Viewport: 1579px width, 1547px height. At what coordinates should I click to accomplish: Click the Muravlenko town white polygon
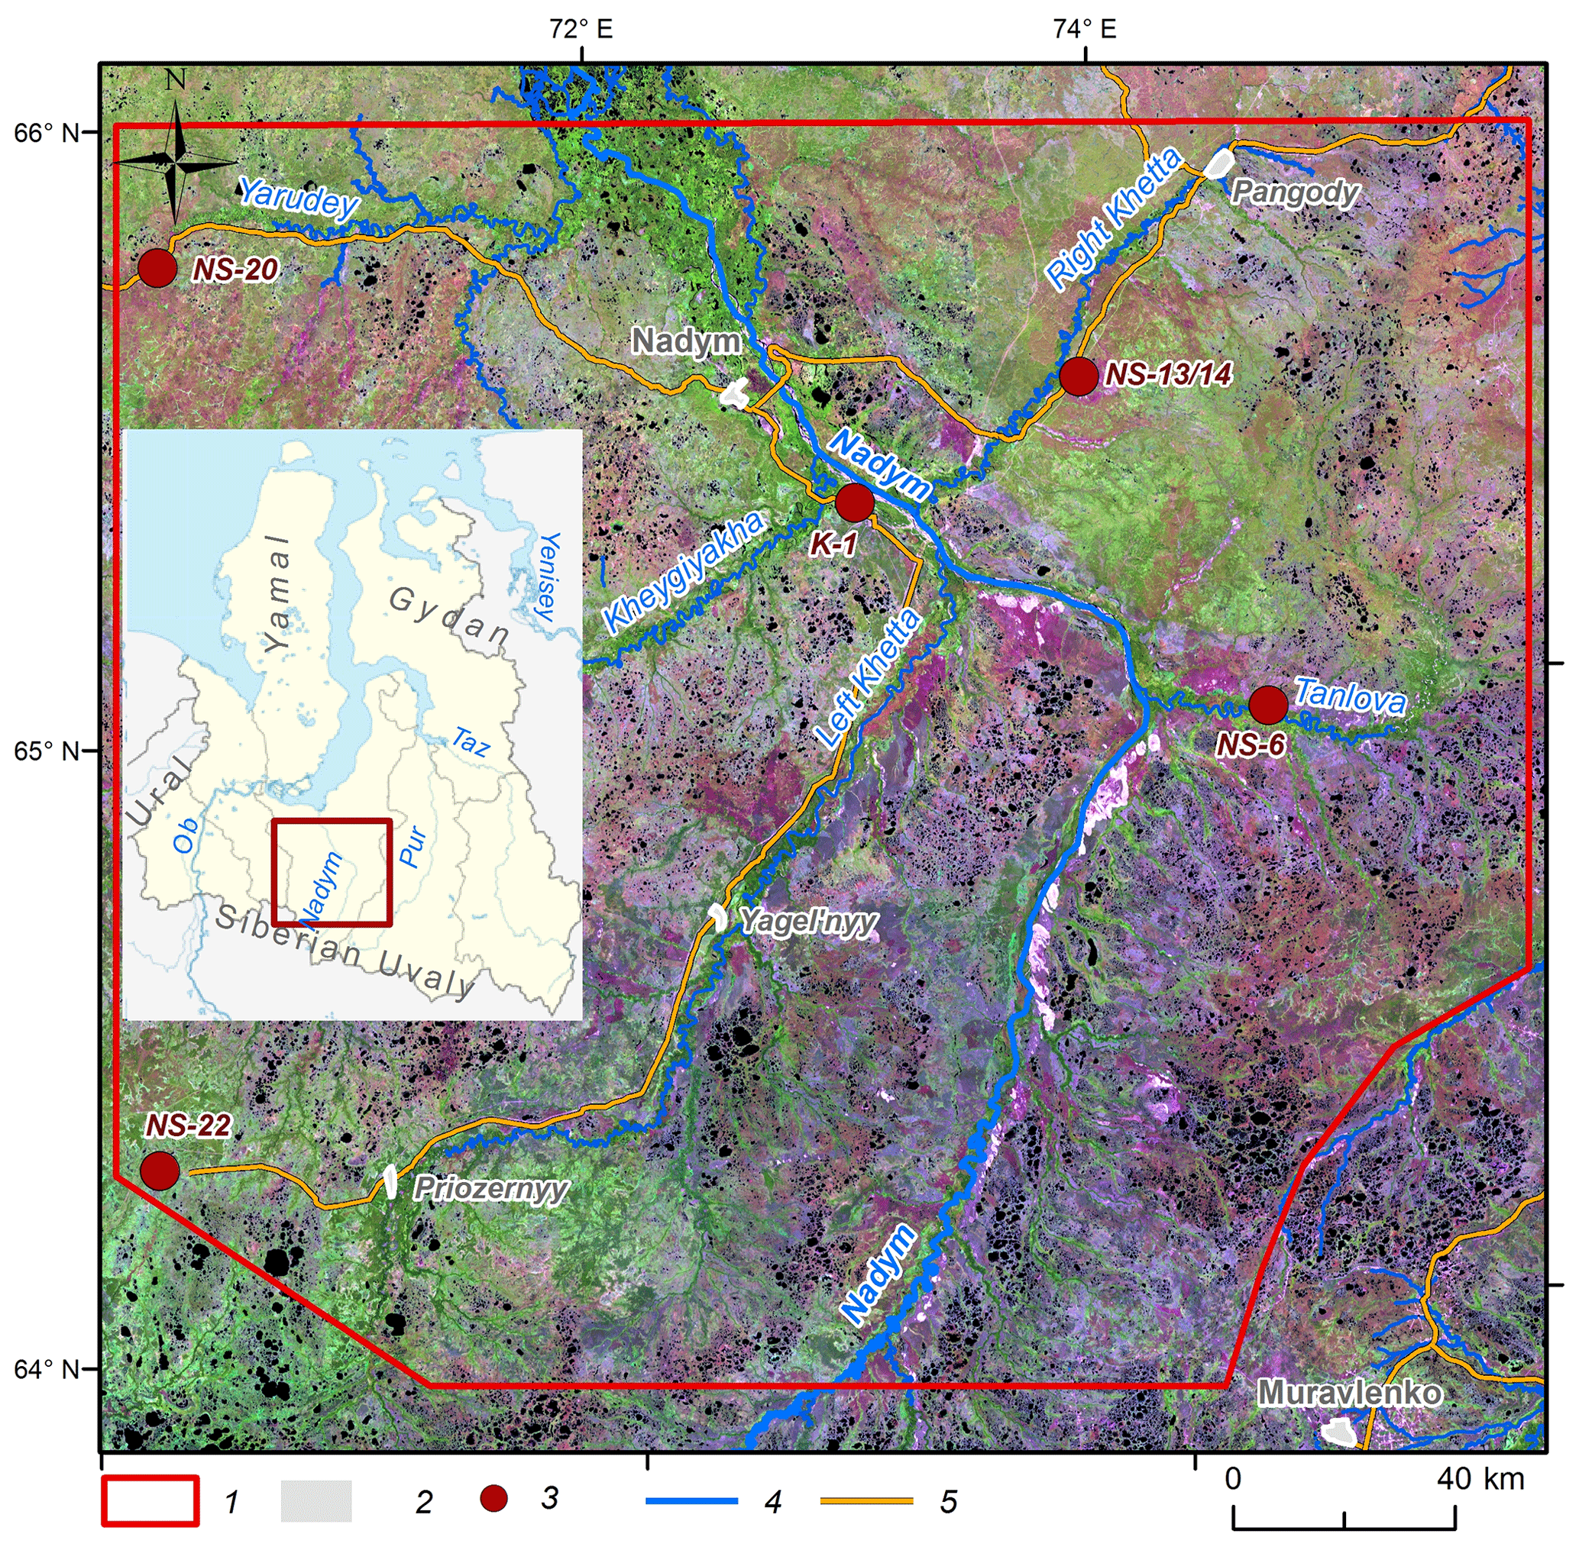(1338, 1432)
